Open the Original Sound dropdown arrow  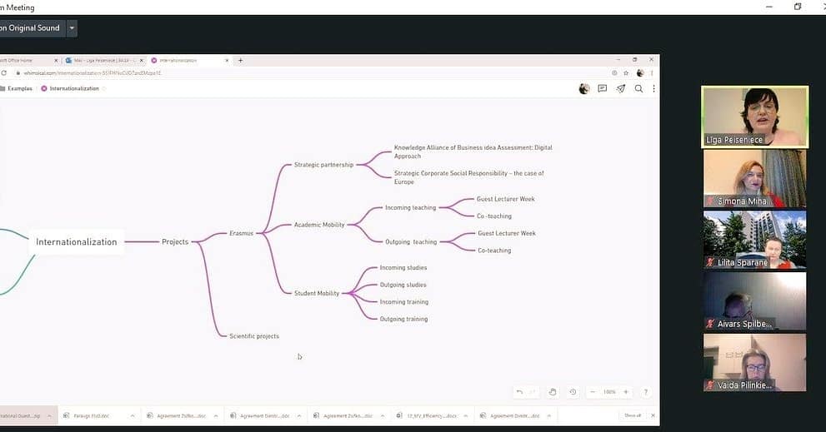pyautogui.click(x=73, y=28)
